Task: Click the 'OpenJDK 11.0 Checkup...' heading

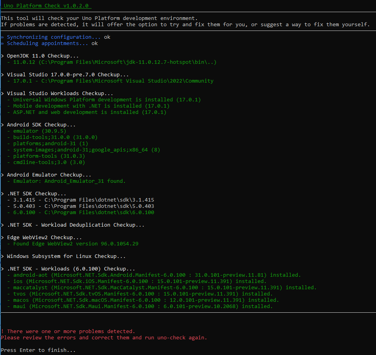Action: [x=40, y=56]
